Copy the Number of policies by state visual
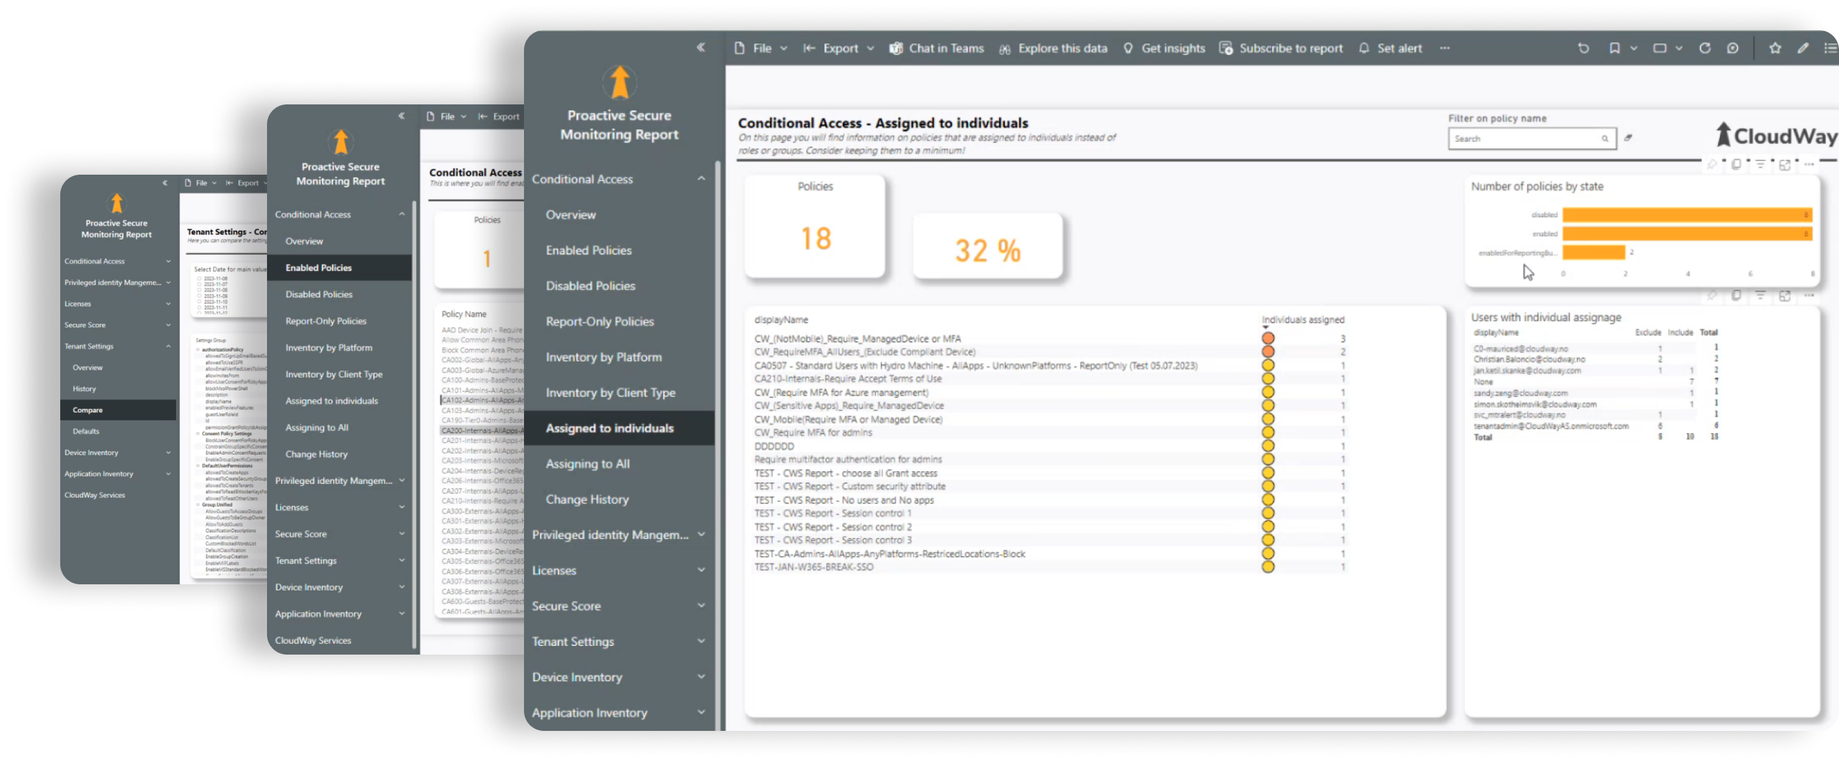1839x761 pixels. tap(1735, 165)
